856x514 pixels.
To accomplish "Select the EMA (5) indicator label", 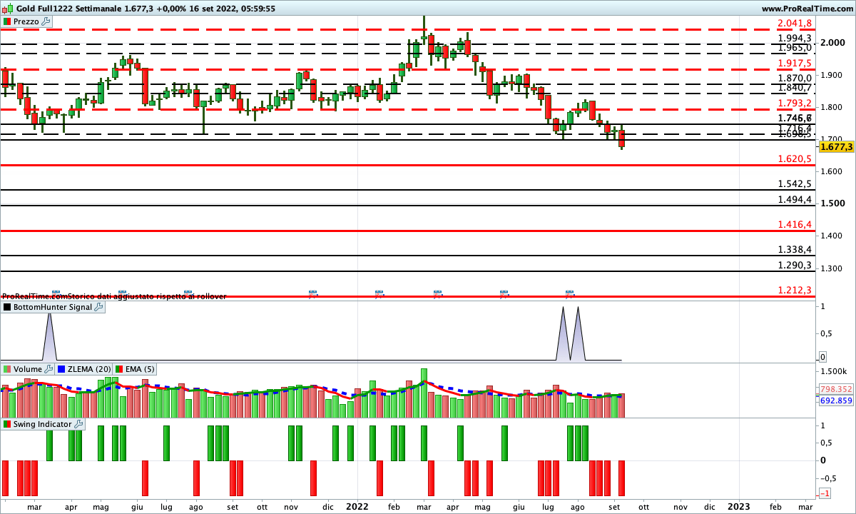I will pyautogui.click(x=139, y=369).
